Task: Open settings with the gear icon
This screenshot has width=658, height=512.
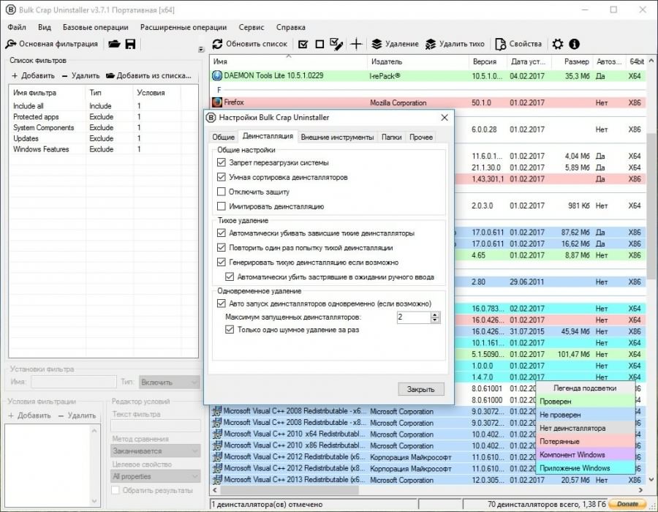Action: click(558, 44)
